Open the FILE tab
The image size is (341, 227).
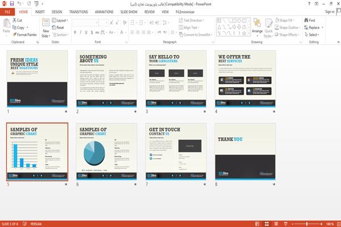[7, 12]
